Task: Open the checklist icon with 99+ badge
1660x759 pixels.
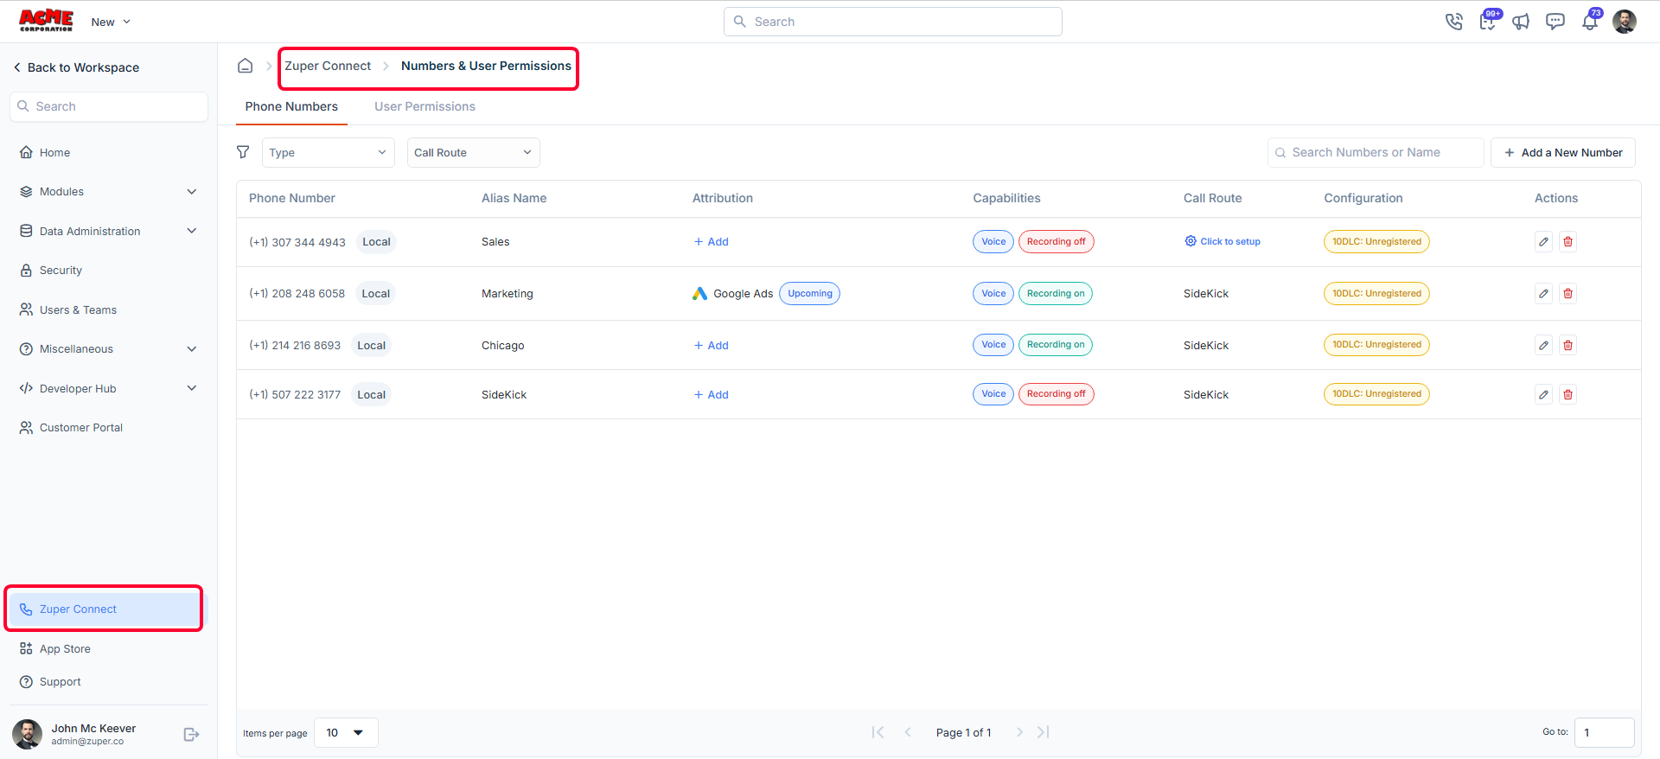Action: (1488, 22)
